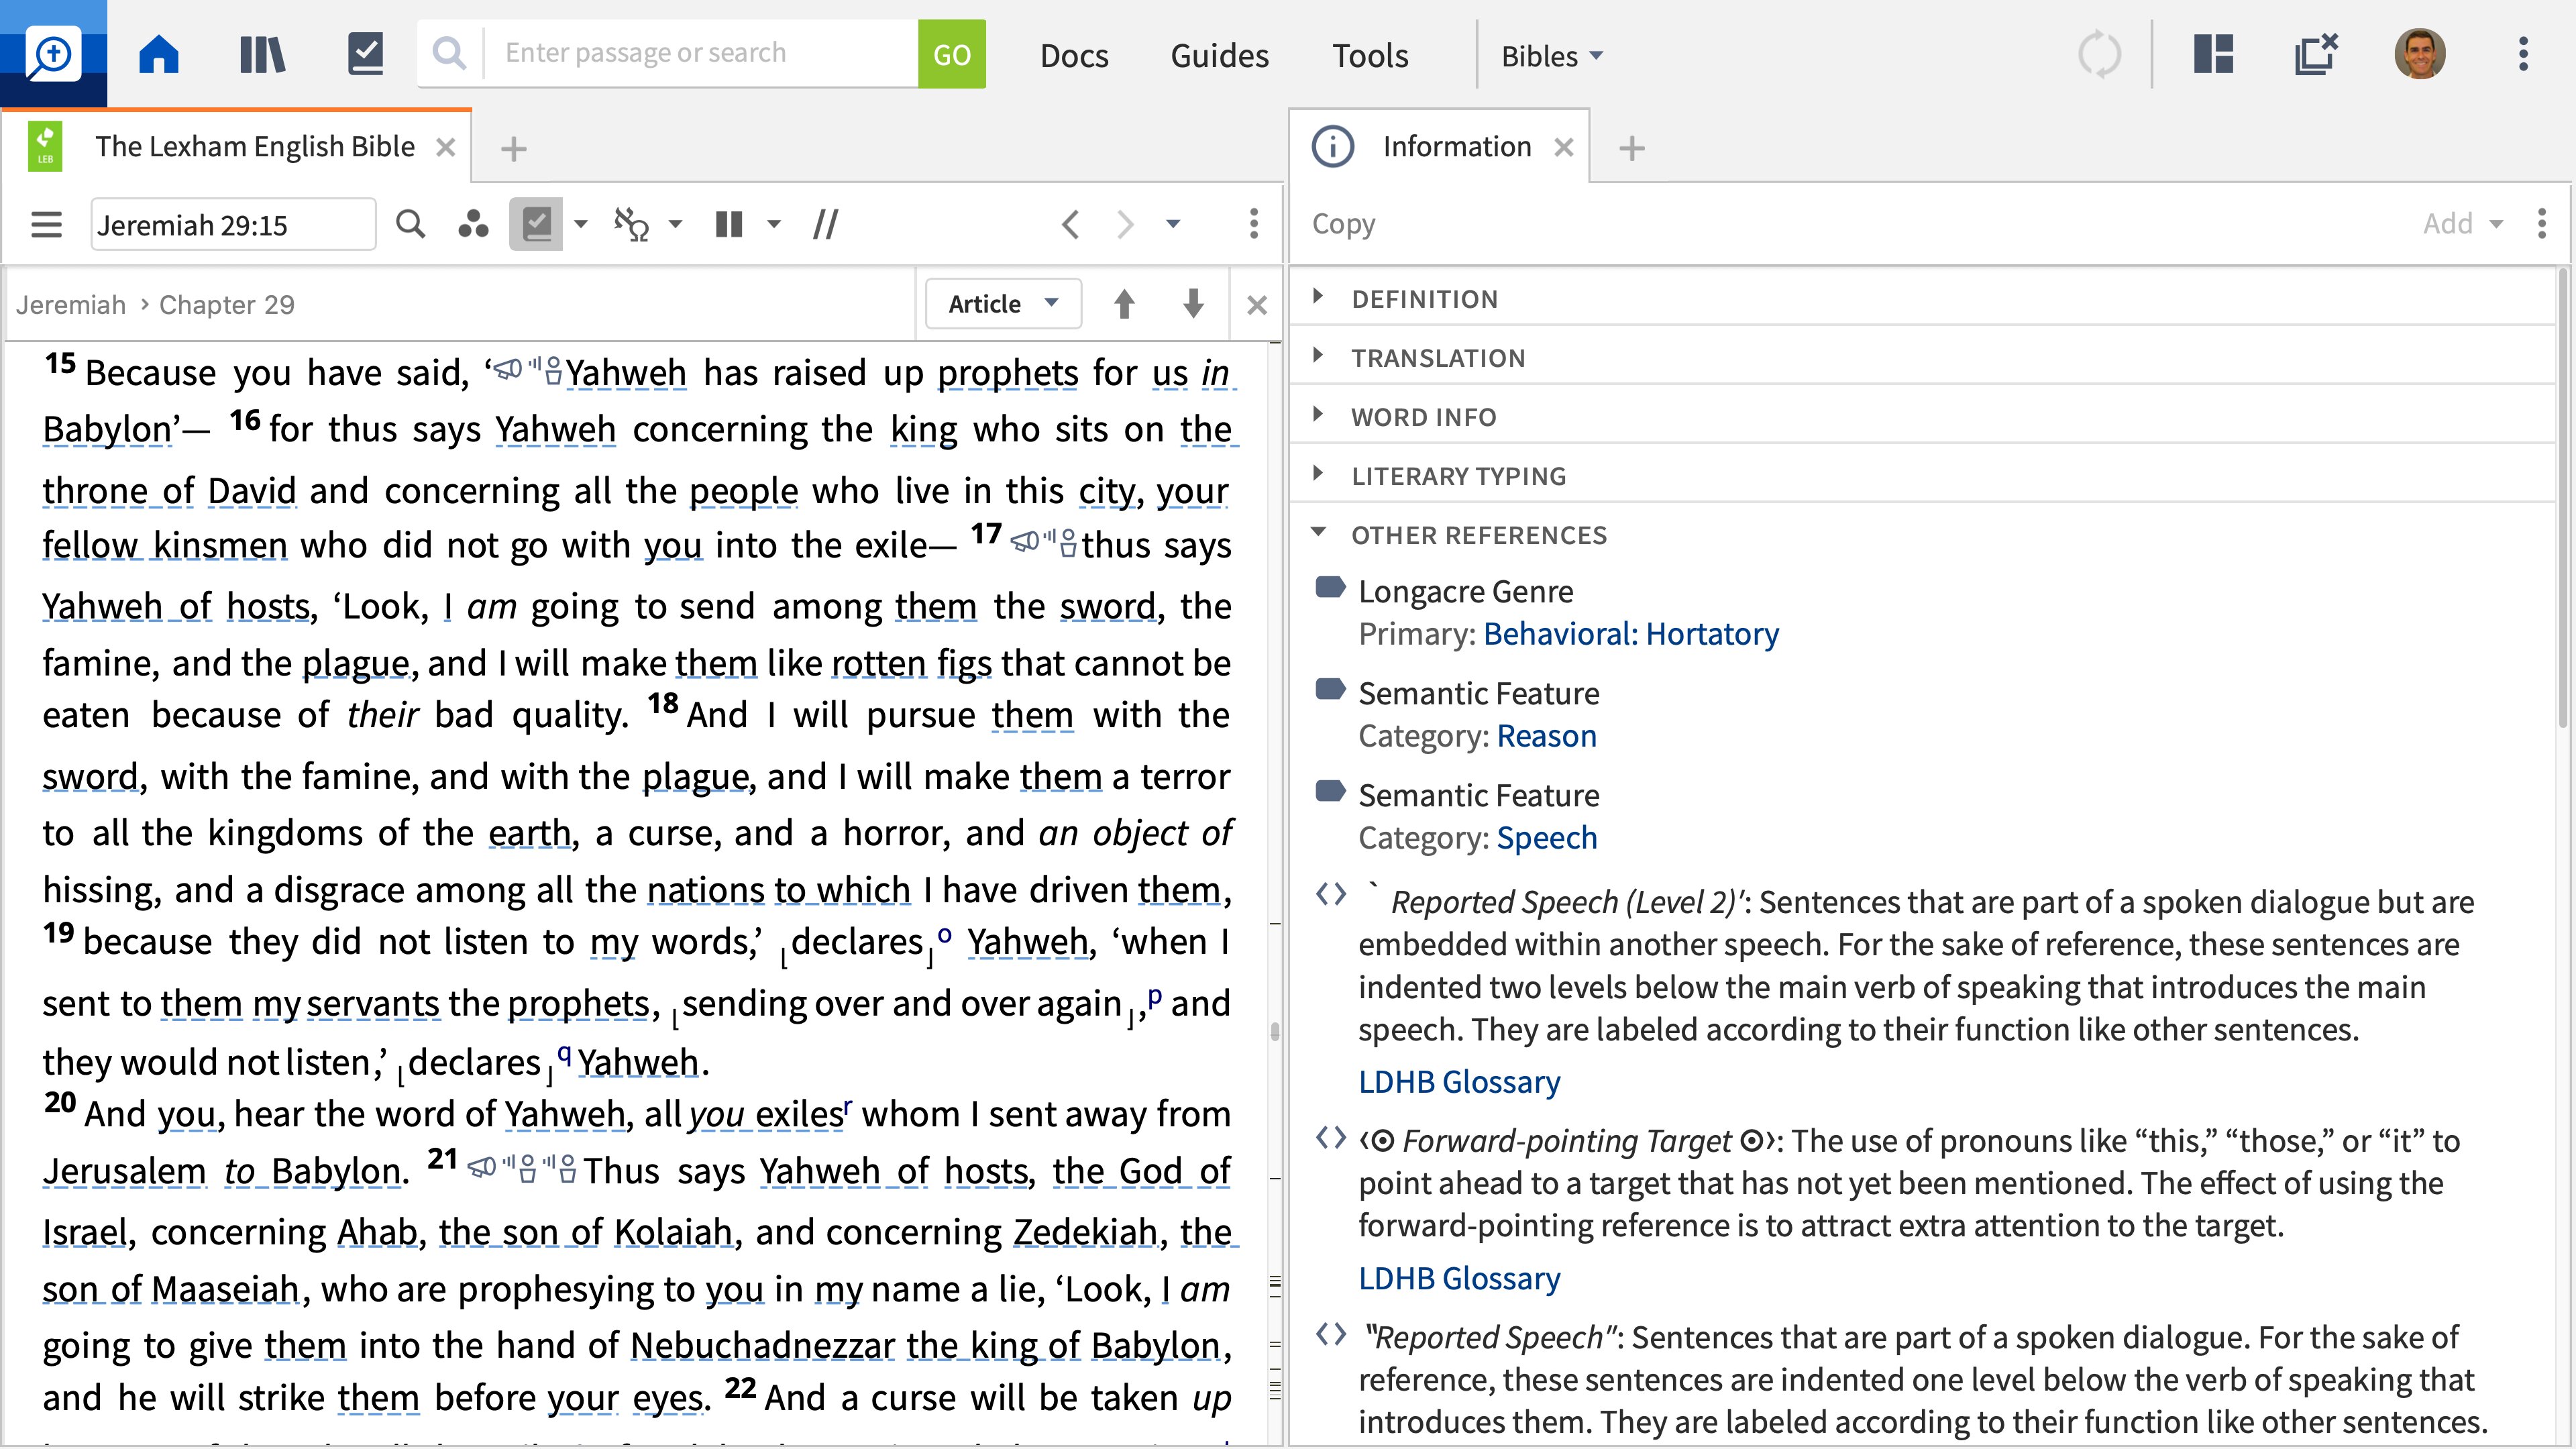This screenshot has height=1449, width=2576.
Task: Add a new tab beside Information
Action: pos(1631,149)
